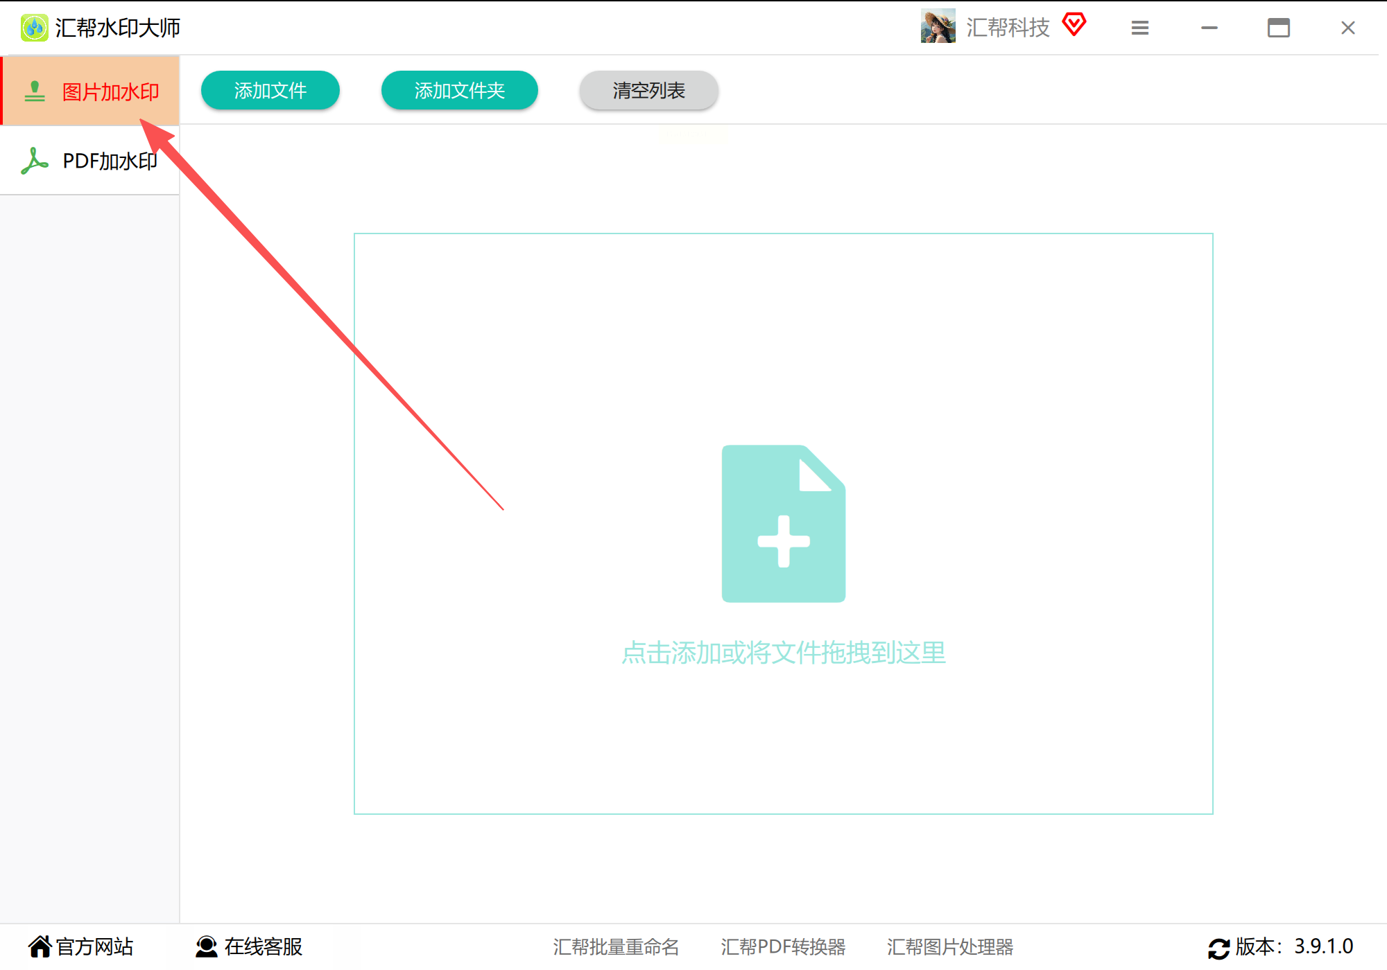Viewport: 1387px width, 970px height.
Task: Click the 汇帮科技 account name
Action: point(1008,28)
